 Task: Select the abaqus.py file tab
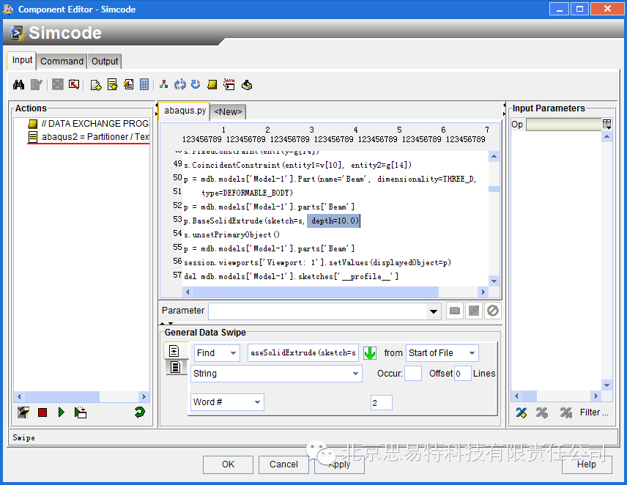185,111
